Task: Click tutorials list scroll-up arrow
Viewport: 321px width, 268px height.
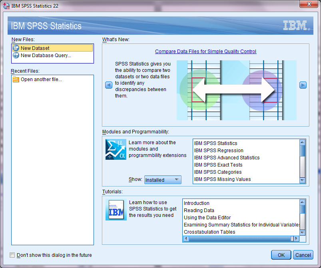Action: click(302, 202)
